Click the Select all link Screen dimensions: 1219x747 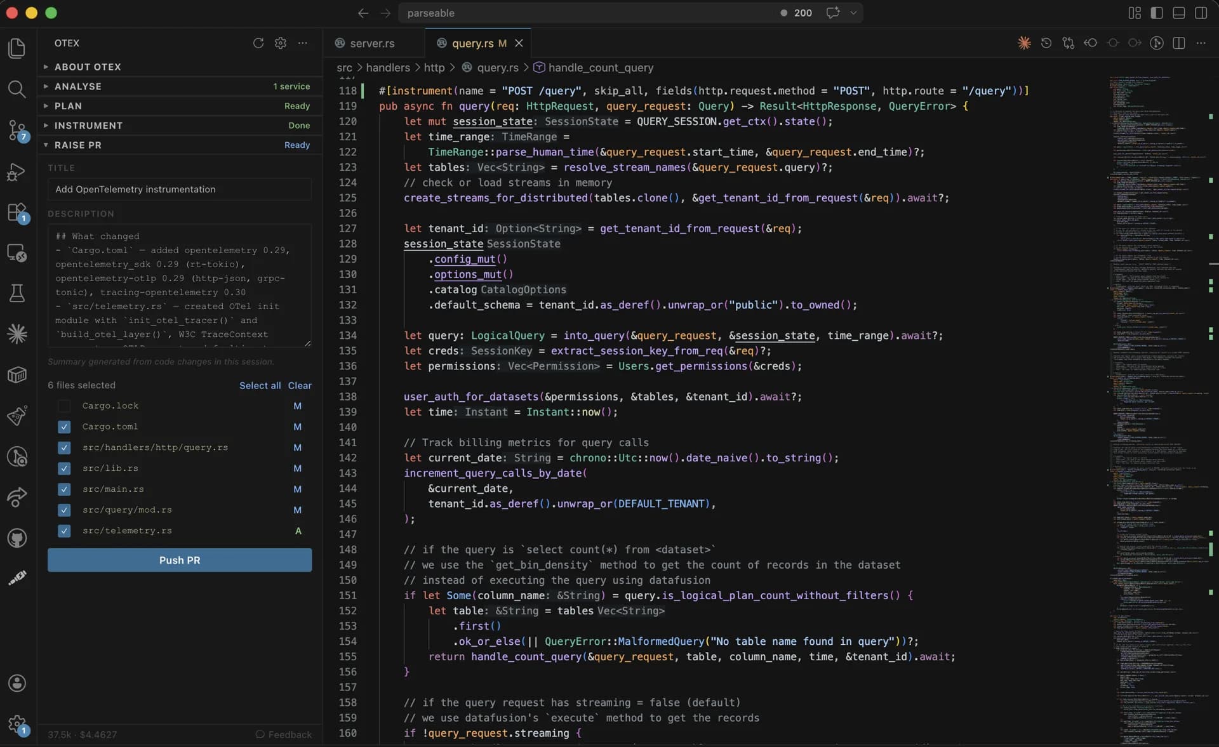click(x=260, y=385)
